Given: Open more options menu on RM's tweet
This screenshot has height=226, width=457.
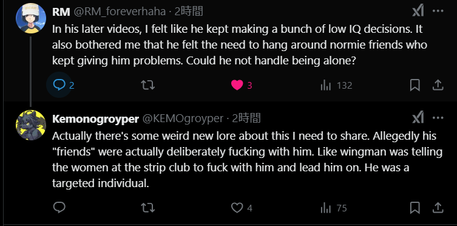Looking at the screenshot, I should tap(438, 12).
